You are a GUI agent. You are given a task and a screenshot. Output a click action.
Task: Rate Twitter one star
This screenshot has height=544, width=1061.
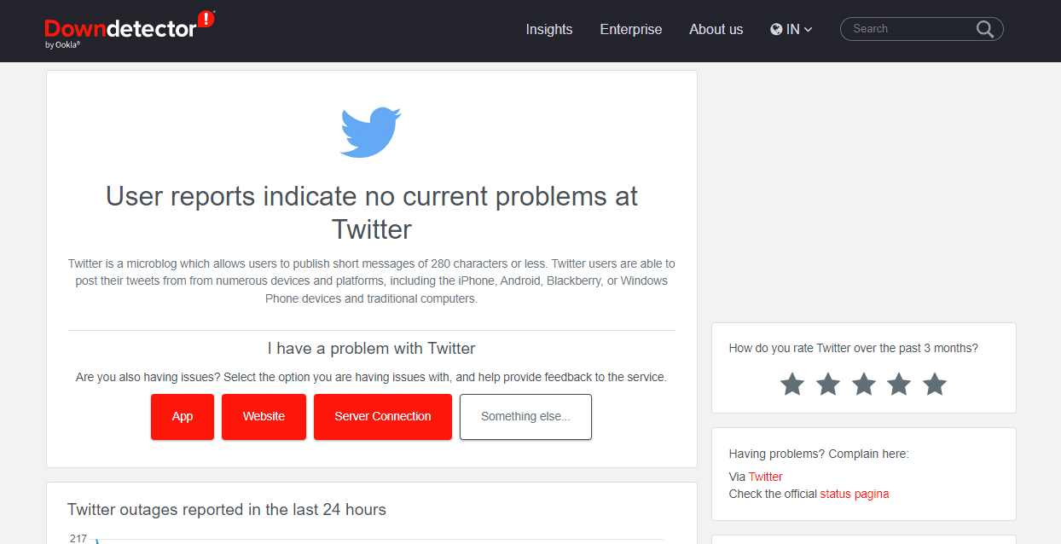[792, 385]
